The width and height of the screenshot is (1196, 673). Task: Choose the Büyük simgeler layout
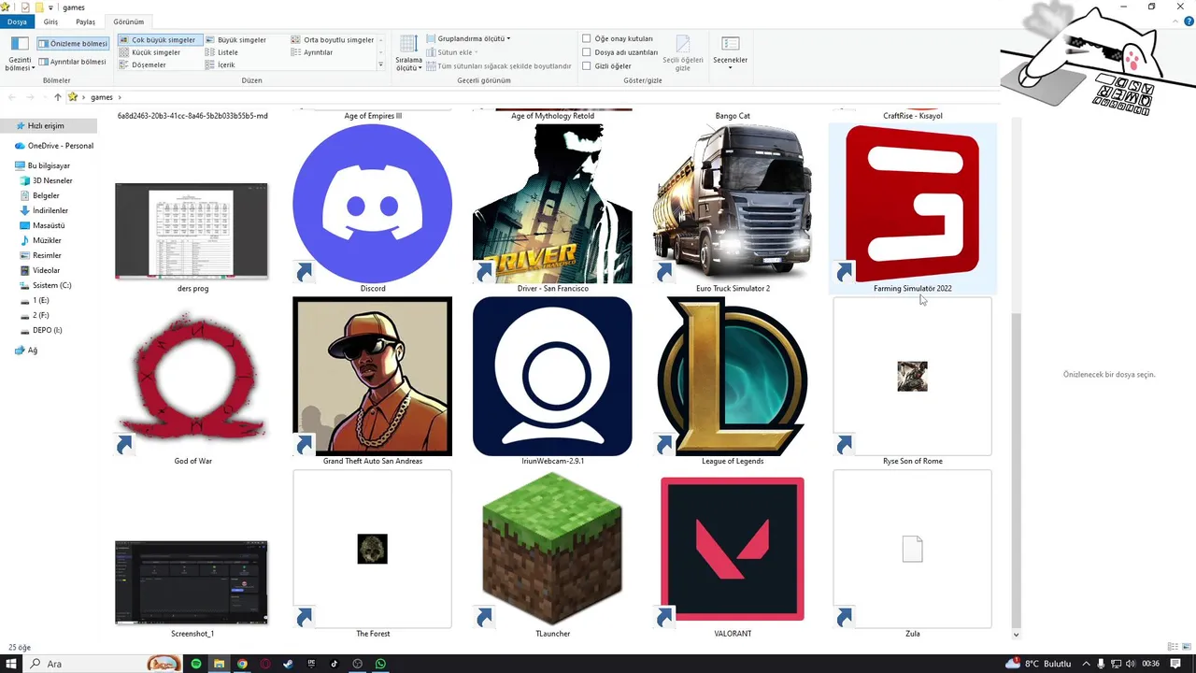[x=235, y=40]
